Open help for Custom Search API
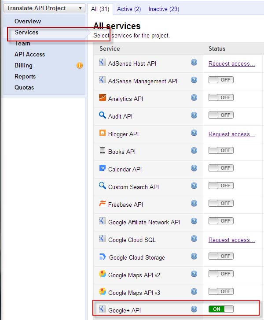This screenshot has height=320, width=264. [x=194, y=186]
